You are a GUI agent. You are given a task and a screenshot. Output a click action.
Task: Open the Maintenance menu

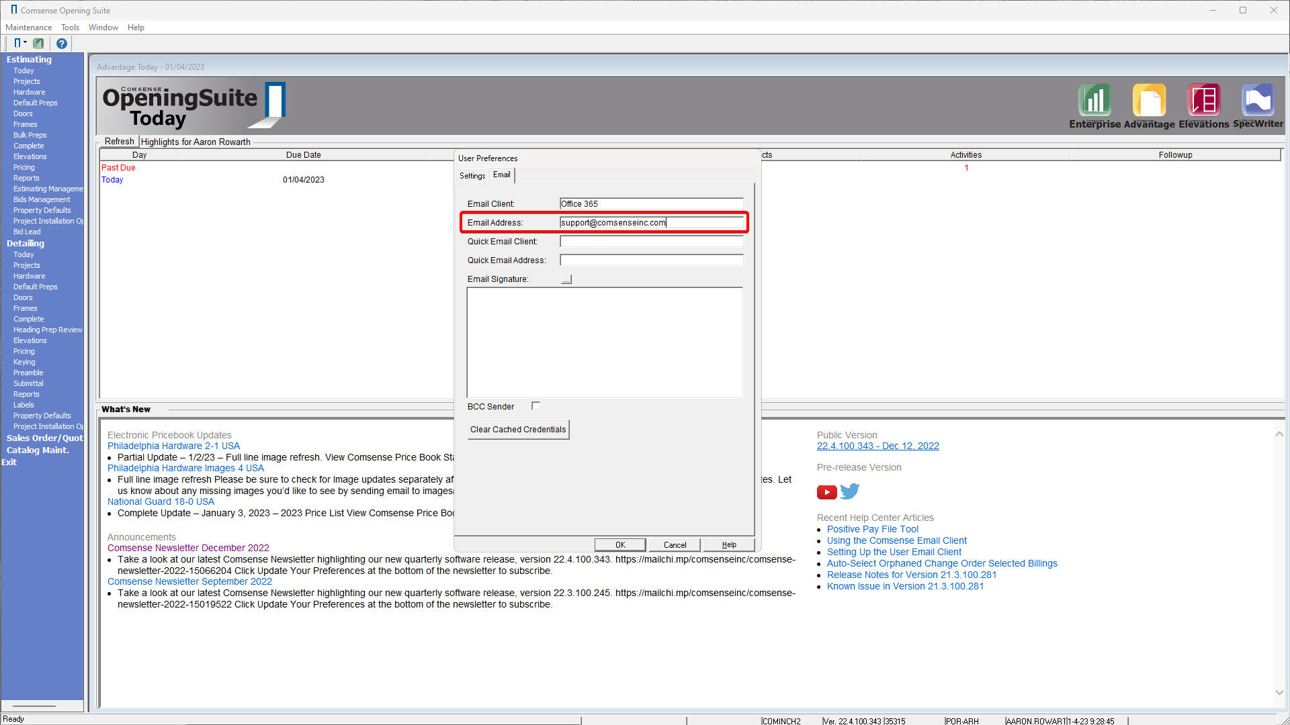pyautogui.click(x=29, y=28)
